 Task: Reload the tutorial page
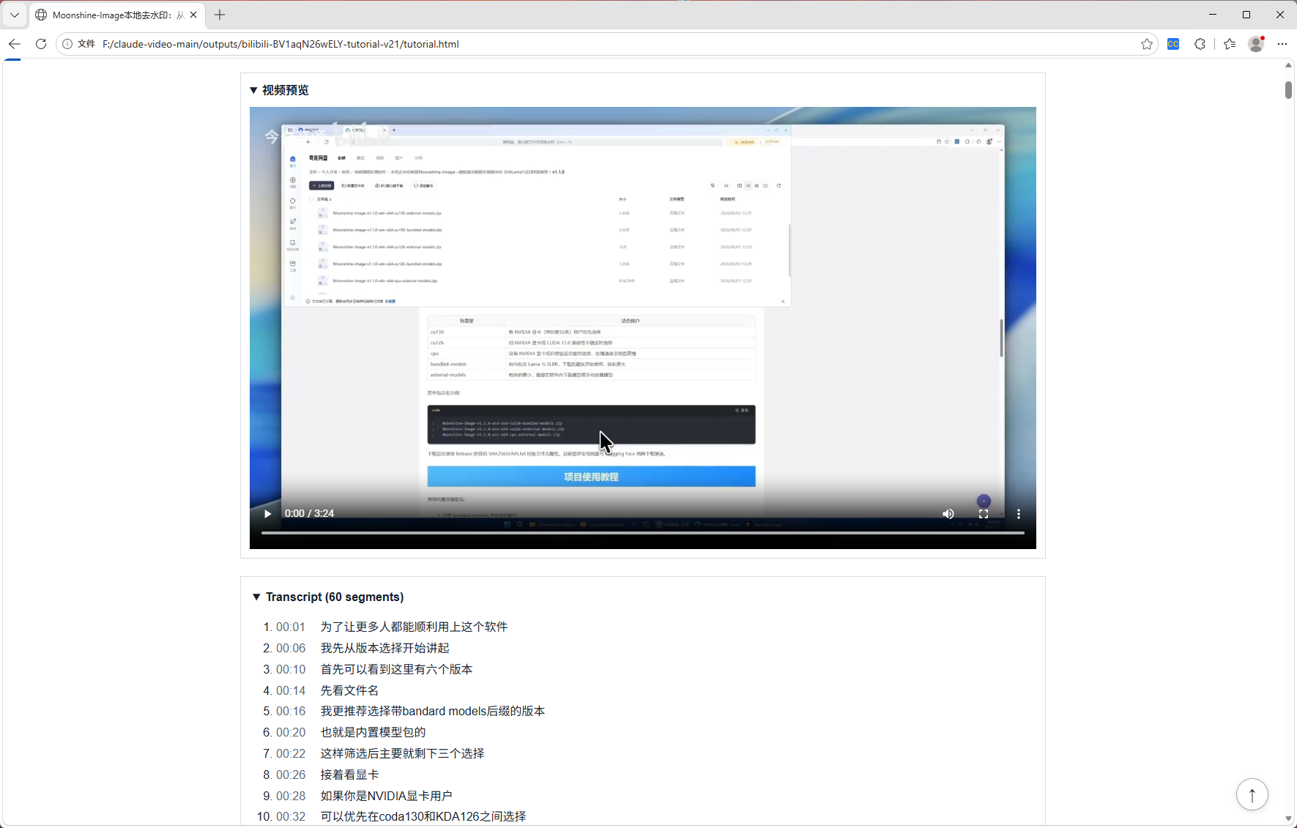41,44
